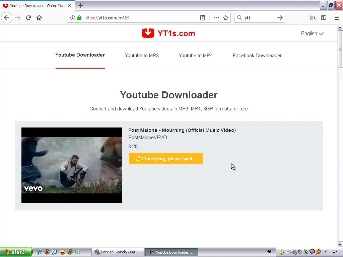This screenshot has width=343, height=257.
Task: Open the browser home page
Action: [39, 18]
